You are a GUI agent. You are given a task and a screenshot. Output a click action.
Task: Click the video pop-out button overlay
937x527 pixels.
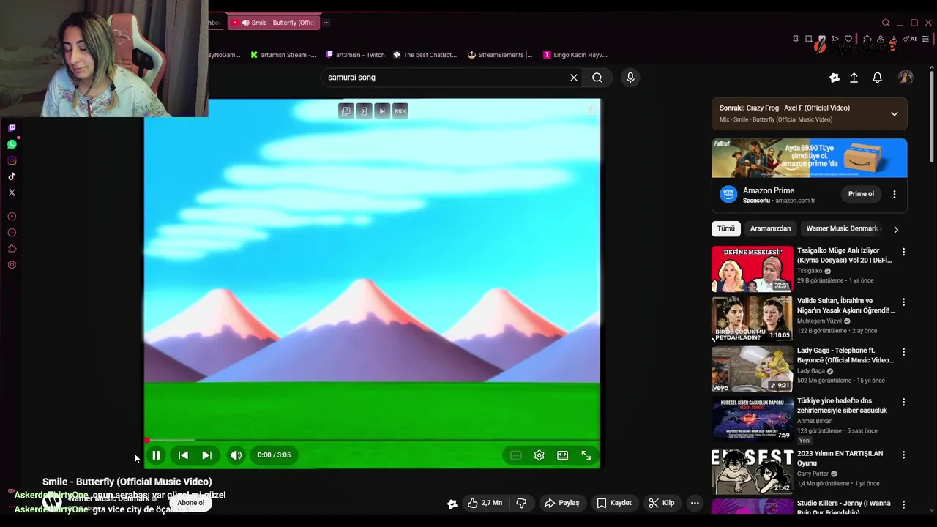(346, 111)
